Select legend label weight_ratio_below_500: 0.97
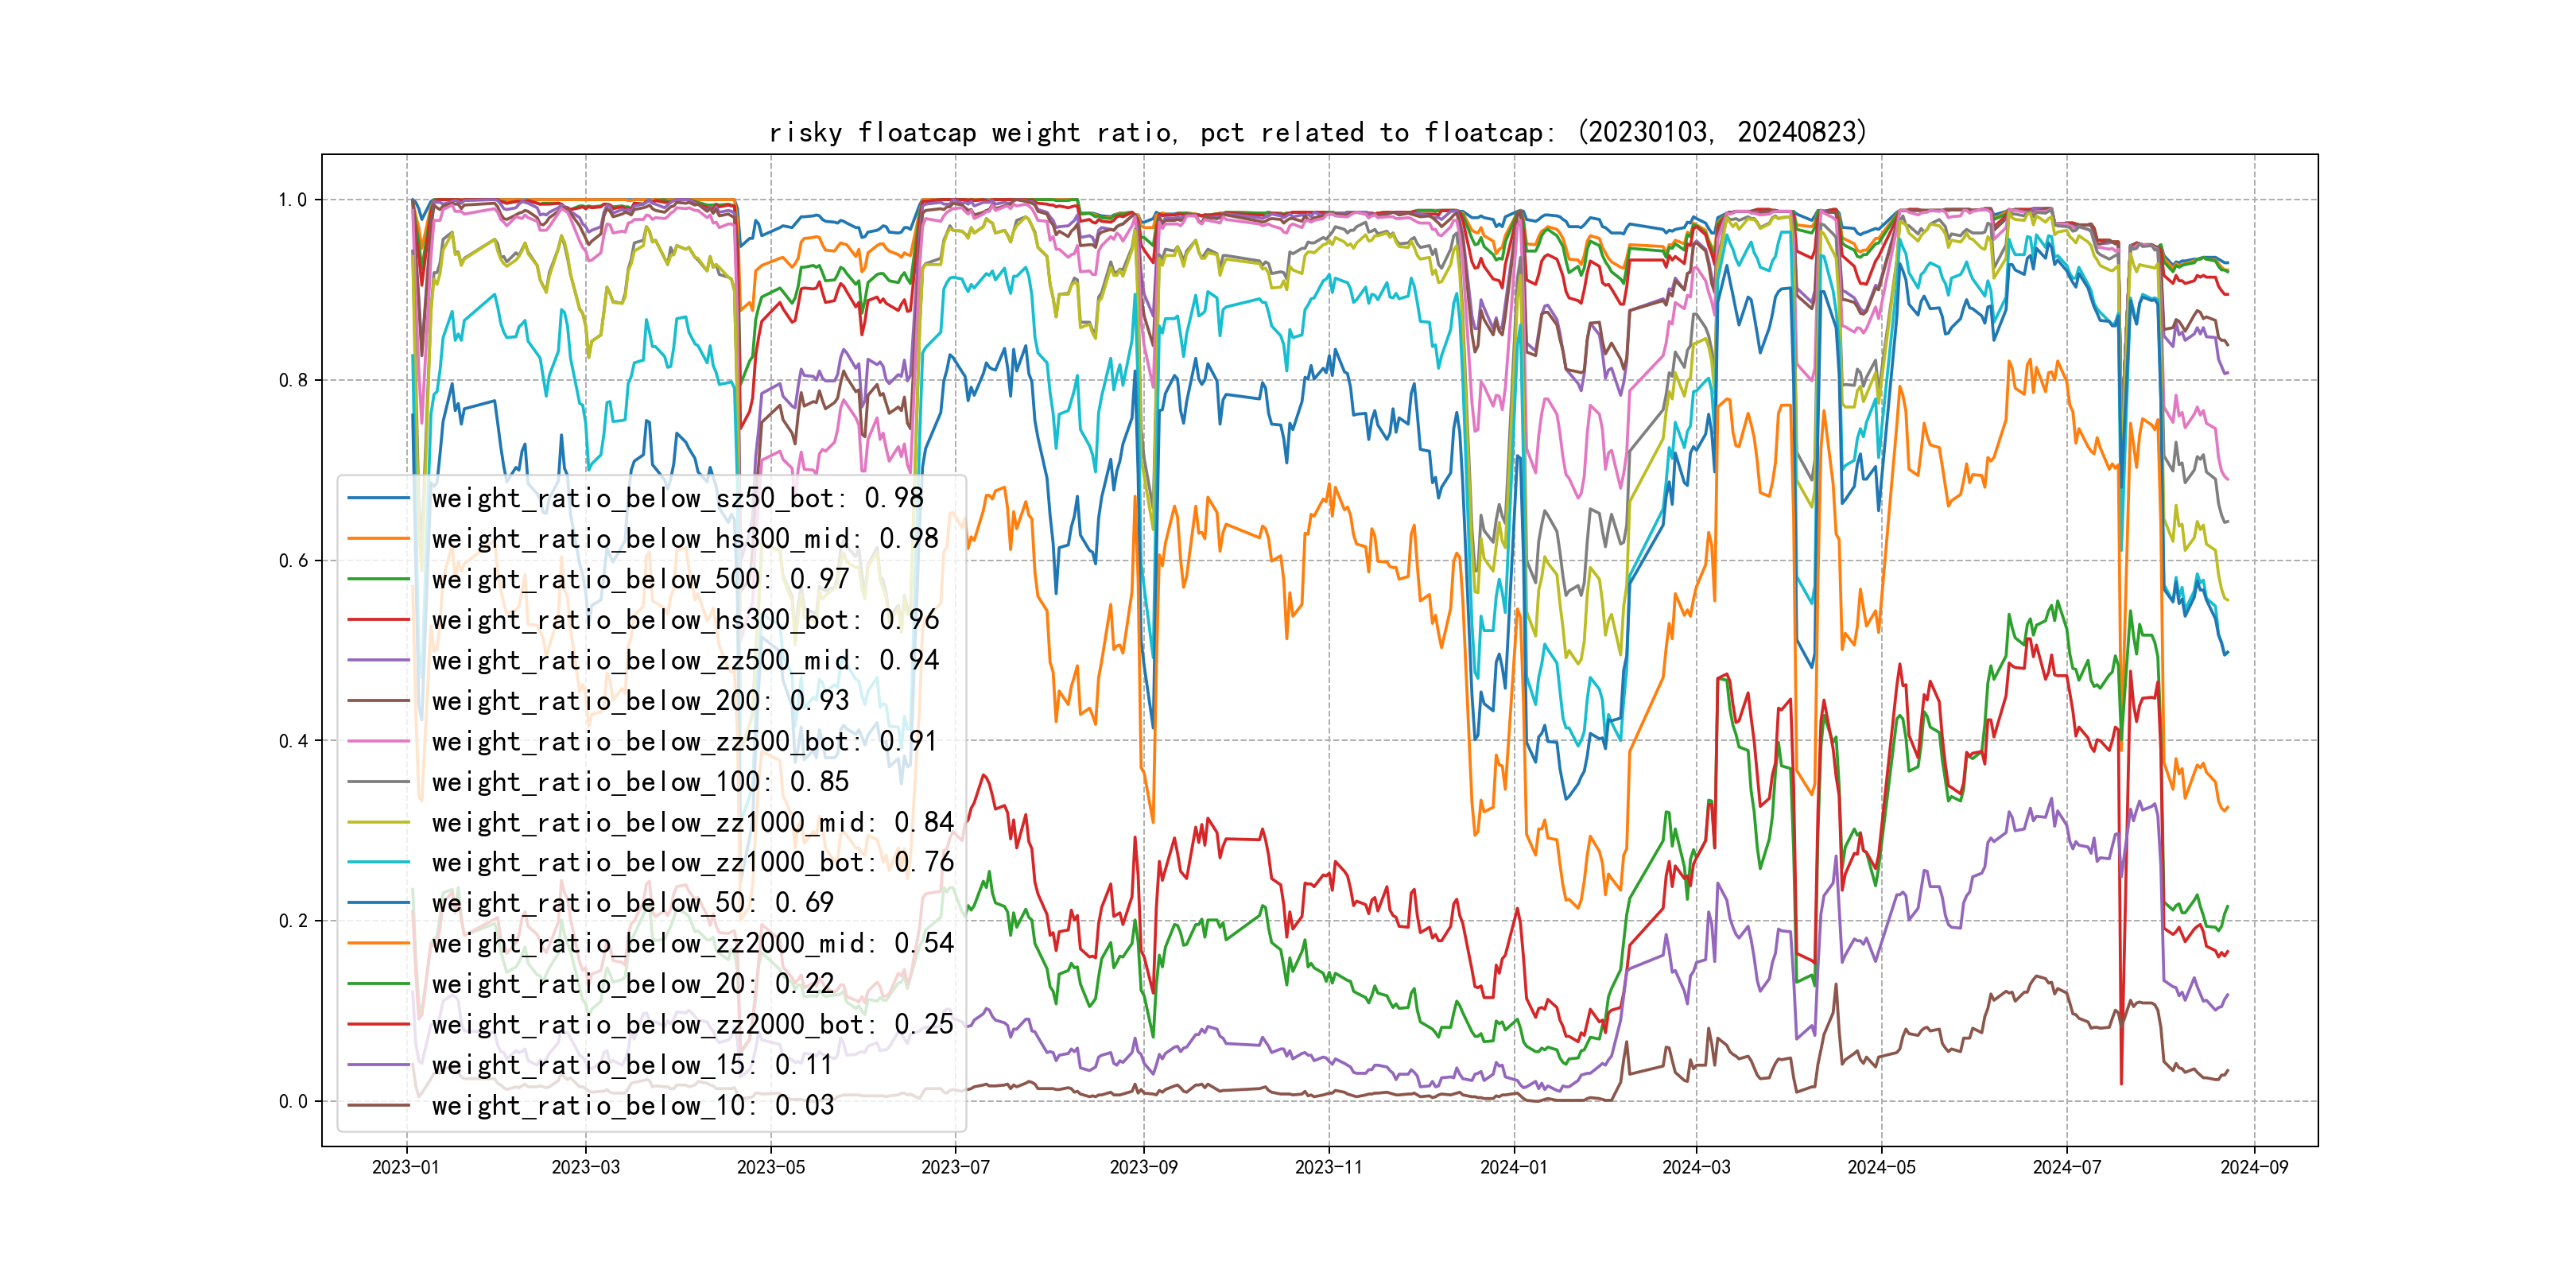This screenshot has height=1288, width=2576. (x=640, y=579)
